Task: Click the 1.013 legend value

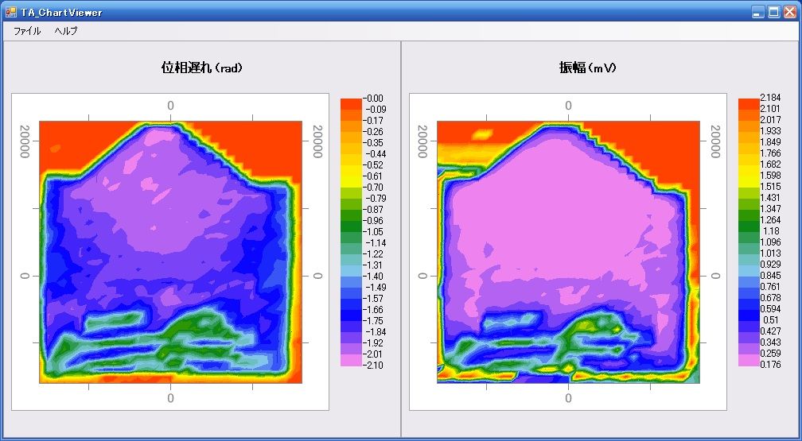Action: click(770, 253)
